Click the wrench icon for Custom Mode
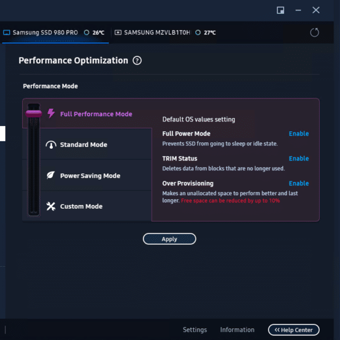340x340 pixels. [x=51, y=206]
